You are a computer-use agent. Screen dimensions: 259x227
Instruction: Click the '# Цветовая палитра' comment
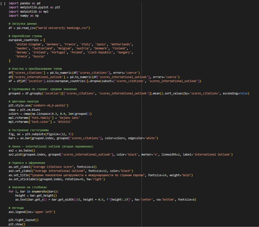(24, 101)
